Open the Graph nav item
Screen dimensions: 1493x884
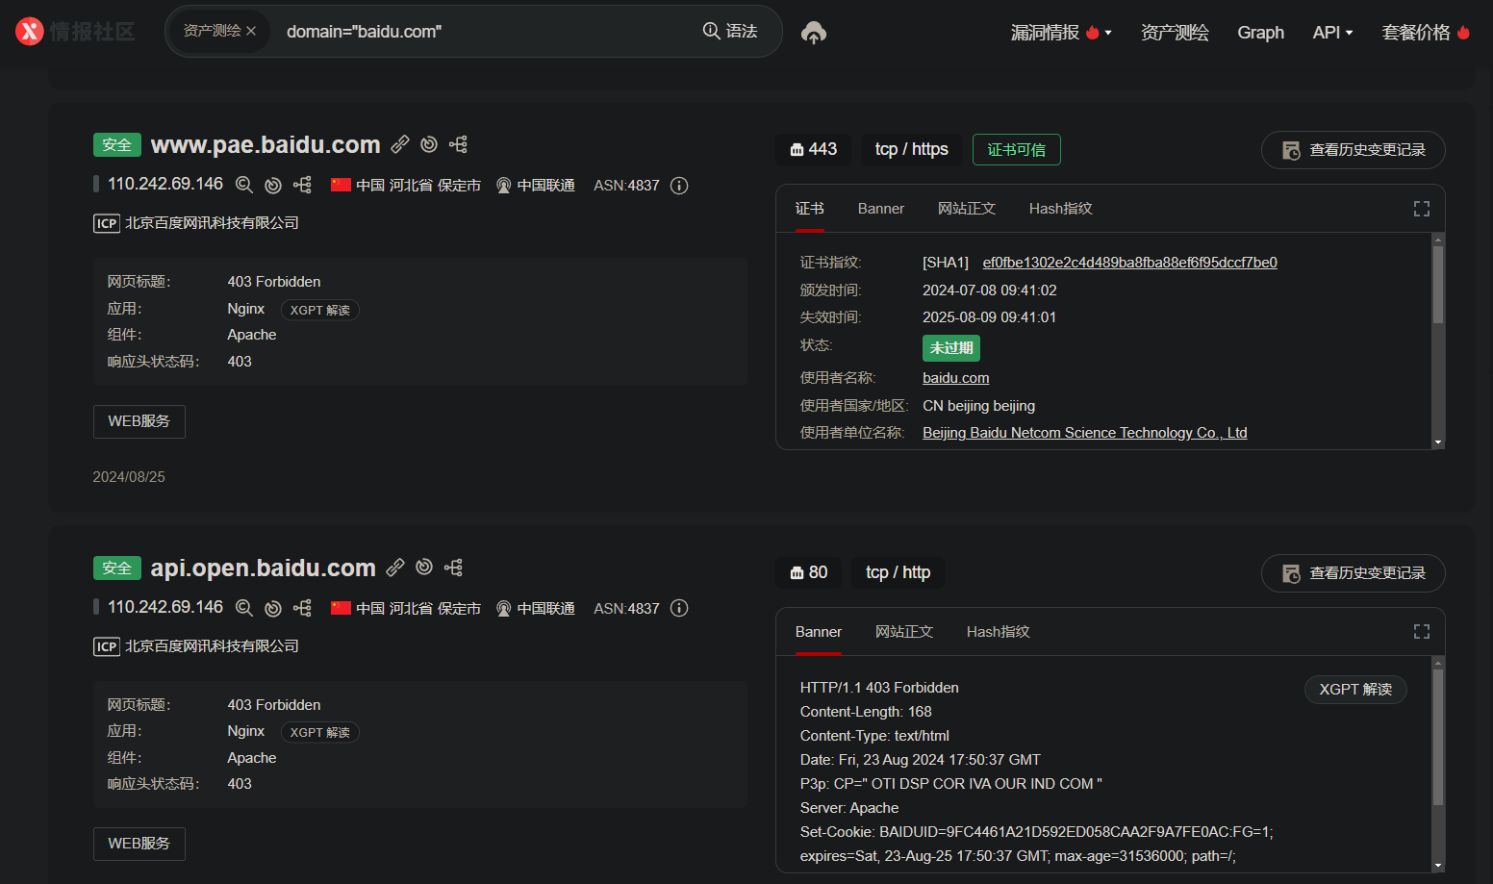(x=1260, y=33)
